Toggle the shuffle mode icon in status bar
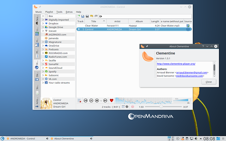Viewport: 226px width, 141px height. (127, 106)
